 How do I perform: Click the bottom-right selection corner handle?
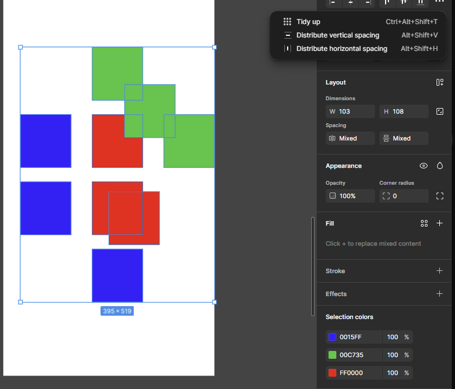[x=214, y=302]
